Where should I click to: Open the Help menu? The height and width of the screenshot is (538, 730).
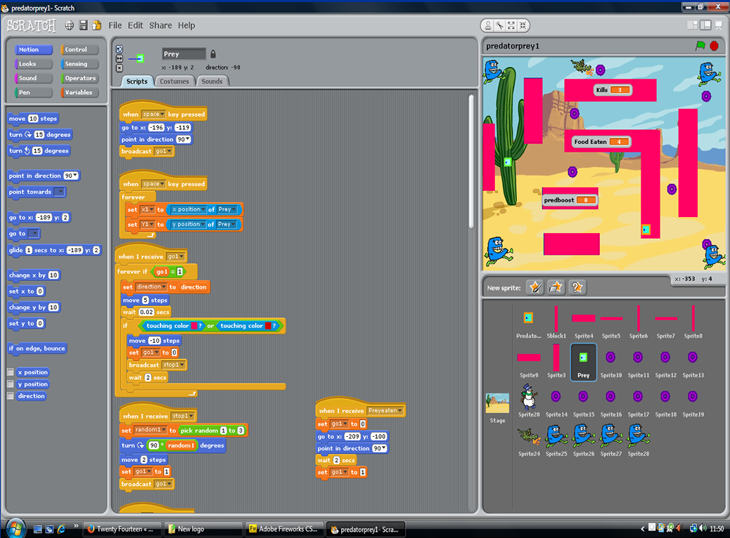(186, 25)
